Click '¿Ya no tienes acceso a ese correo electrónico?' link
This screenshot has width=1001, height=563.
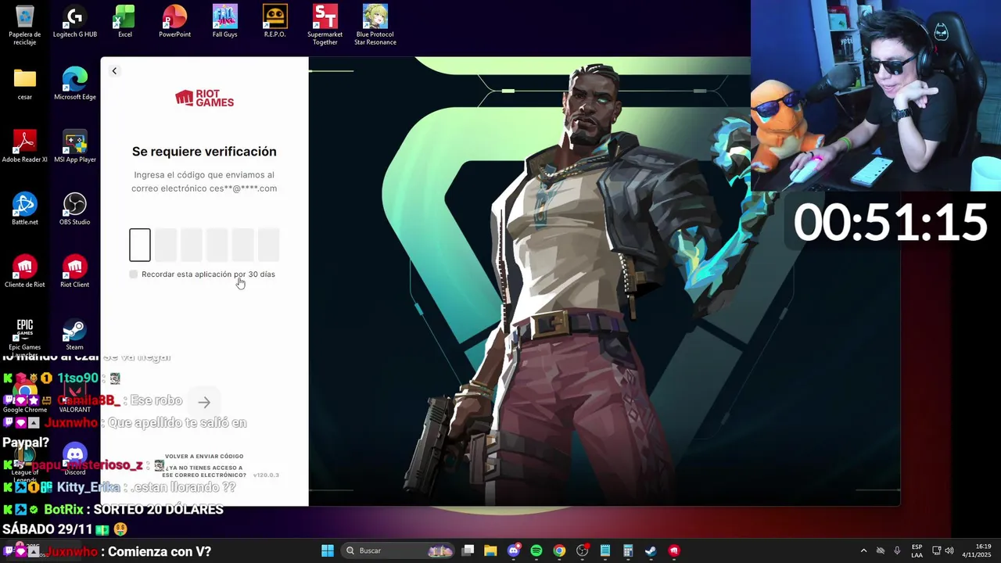204,472
